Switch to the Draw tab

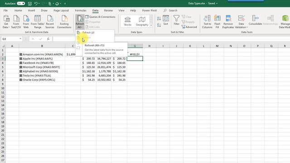[x=44, y=10]
